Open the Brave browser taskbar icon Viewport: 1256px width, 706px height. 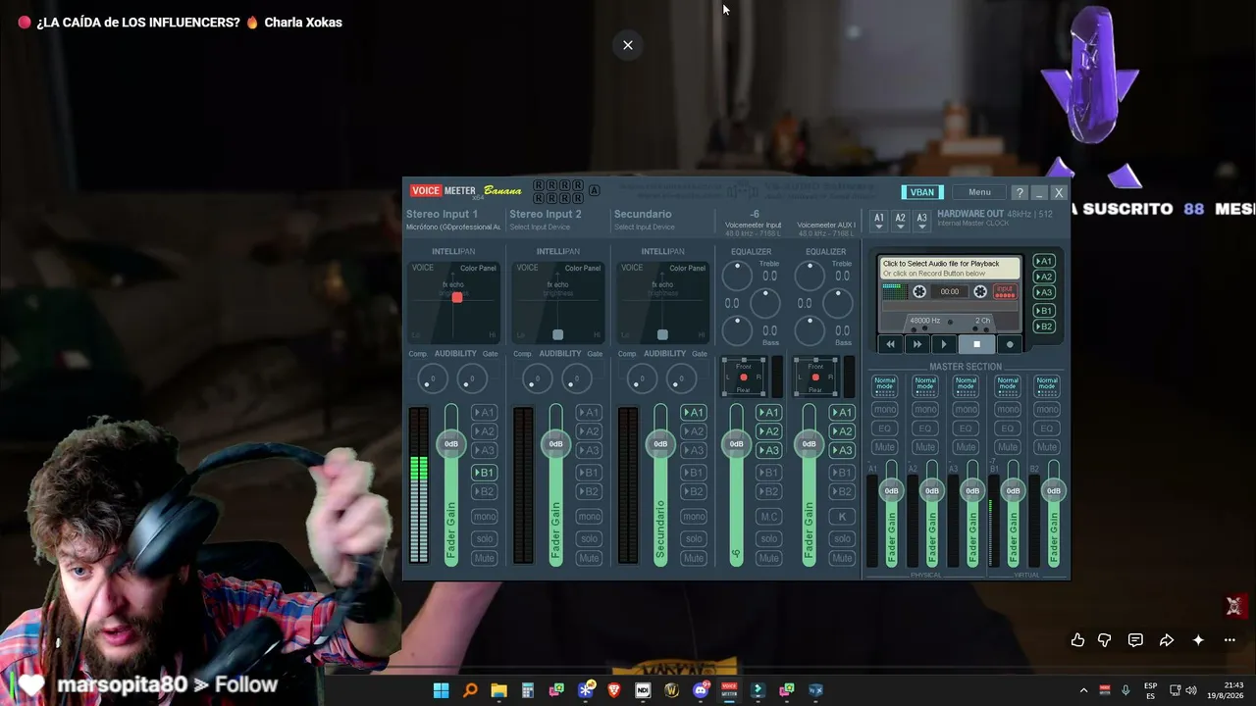[x=614, y=690]
